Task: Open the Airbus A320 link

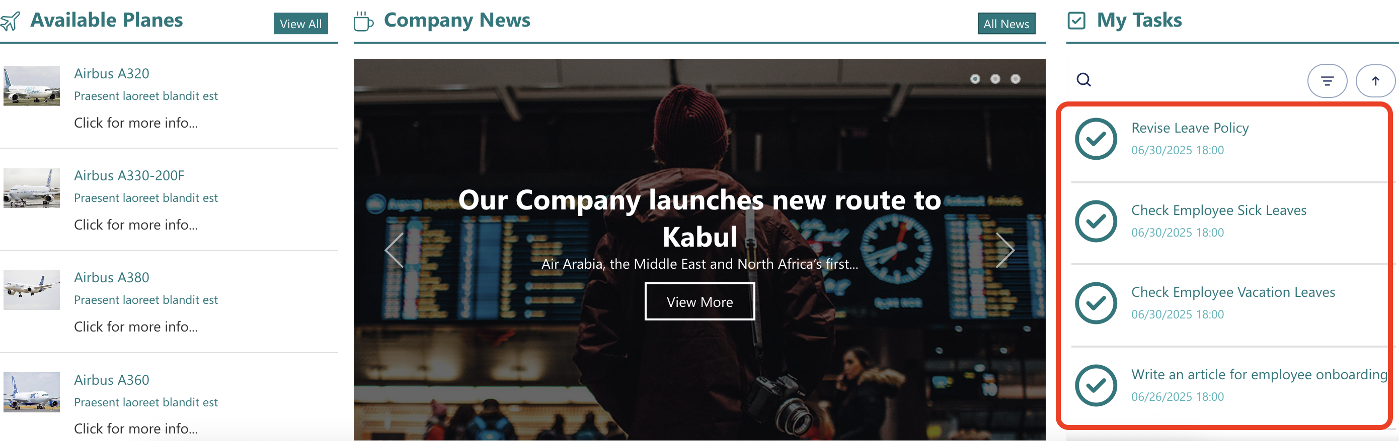Action: tap(111, 73)
